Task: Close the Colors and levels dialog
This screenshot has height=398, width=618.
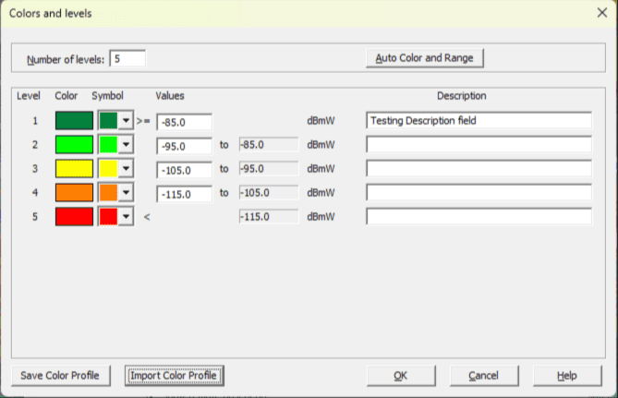Action: [x=600, y=14]
